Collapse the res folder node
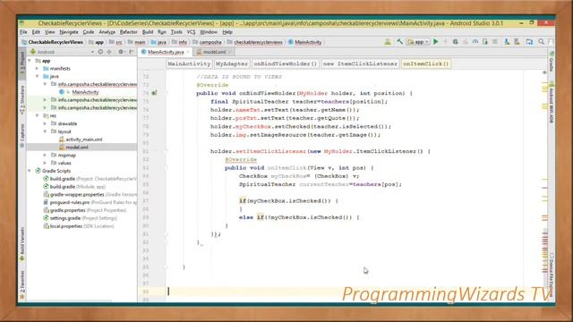Image resolution: width=573 pixels, height=322 pixels. pyautogui.click(x=38, y=115)
